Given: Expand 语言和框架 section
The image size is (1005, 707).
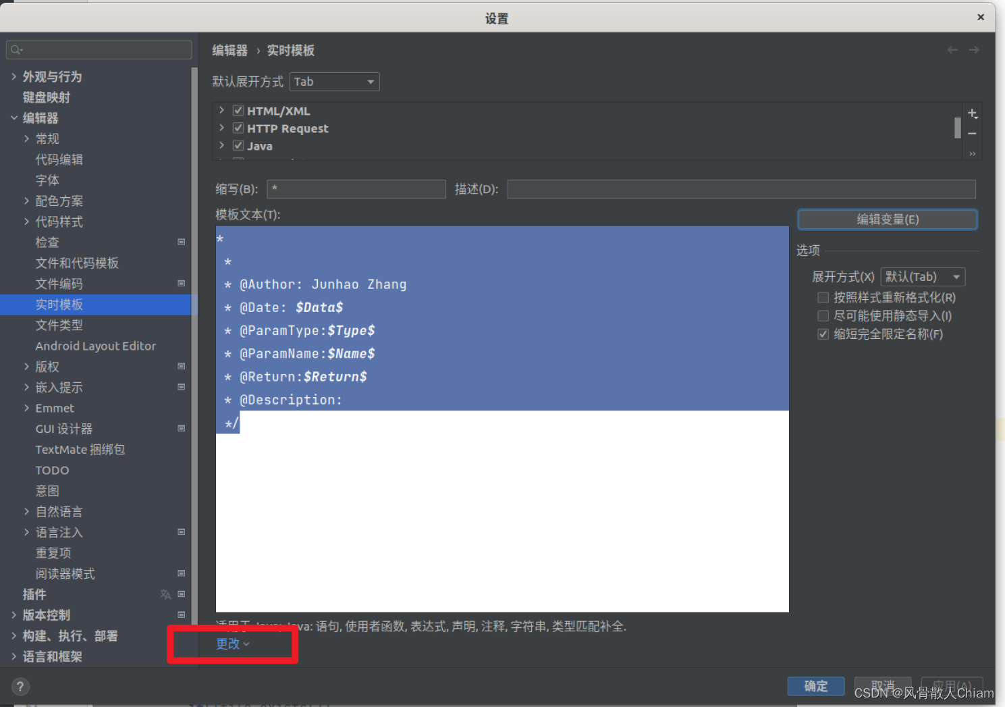Looking at the screenshot, I should click(14, 656).
